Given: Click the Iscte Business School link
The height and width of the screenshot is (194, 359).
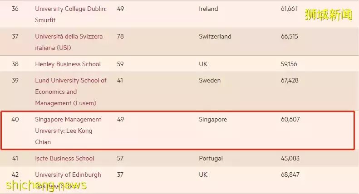Looking at the screenshot, I should pyautogui.click(x=64, y=158).
